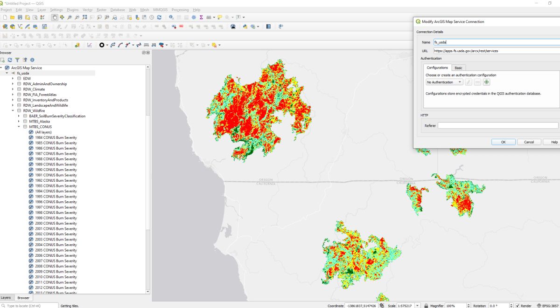Select the Browser panel tab
This screenshot has width=560, height=308.
pyautogui.click(x=23, y=297)
